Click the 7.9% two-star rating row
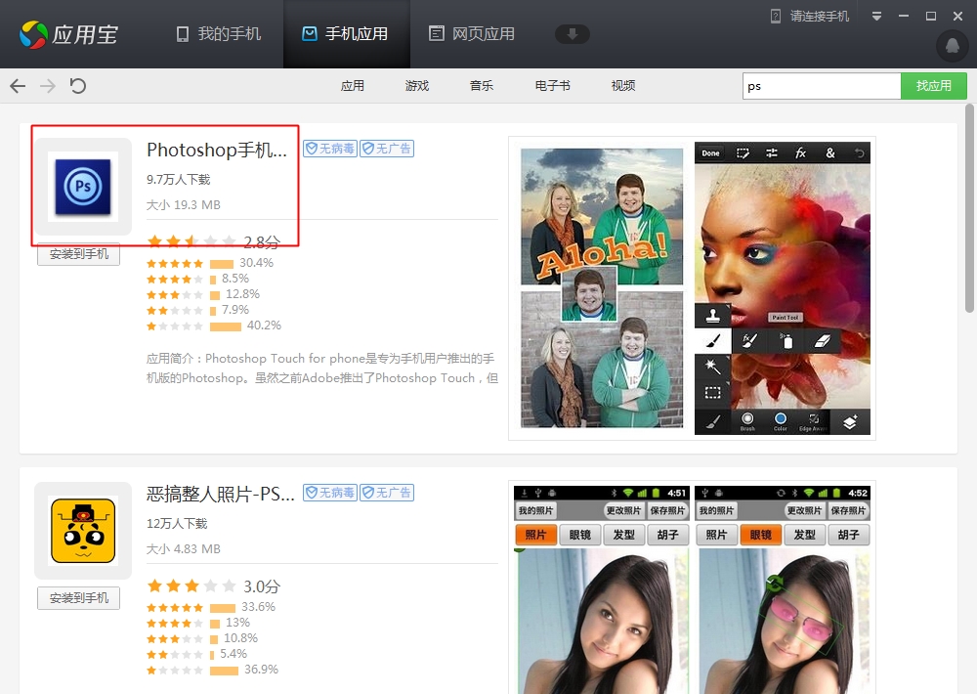977x694 pixels. pyautogui.click(x=197, y=310)
